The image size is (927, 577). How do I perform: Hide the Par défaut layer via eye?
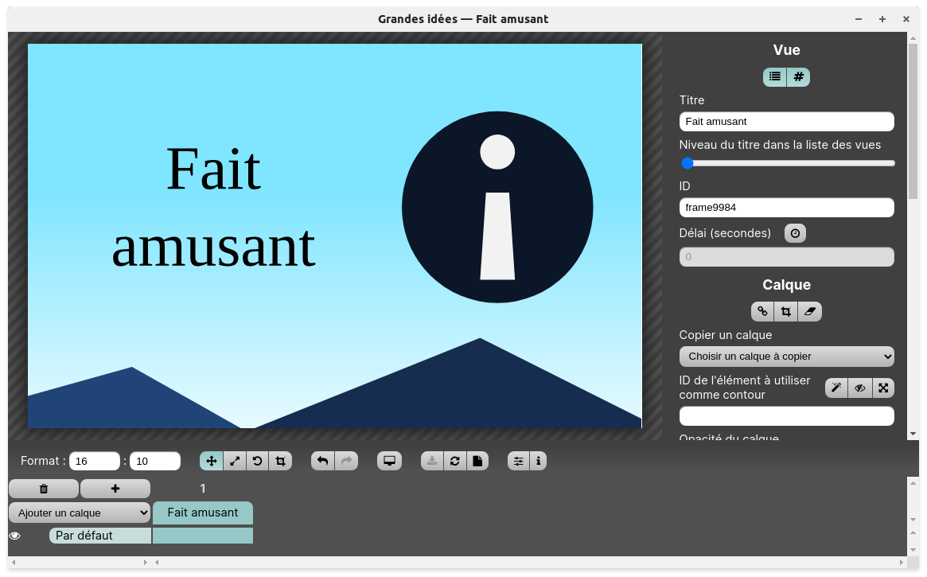pyautogui.click(x=14, y=536)
